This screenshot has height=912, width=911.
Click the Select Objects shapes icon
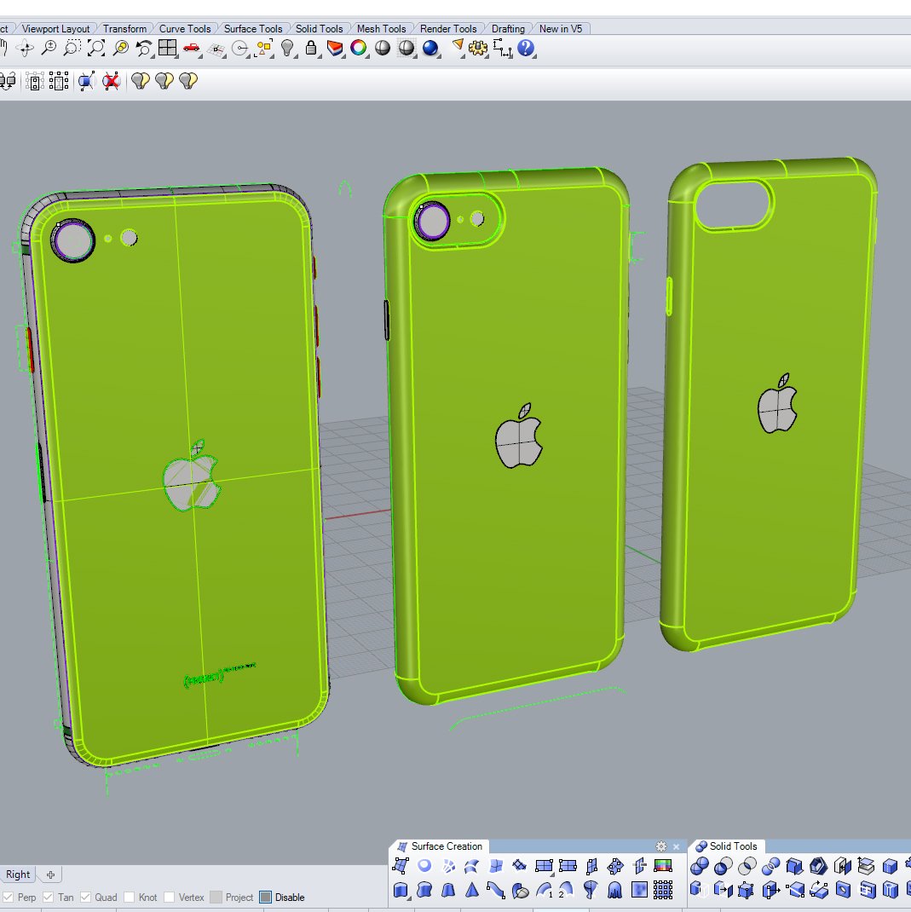coord(264,49)
